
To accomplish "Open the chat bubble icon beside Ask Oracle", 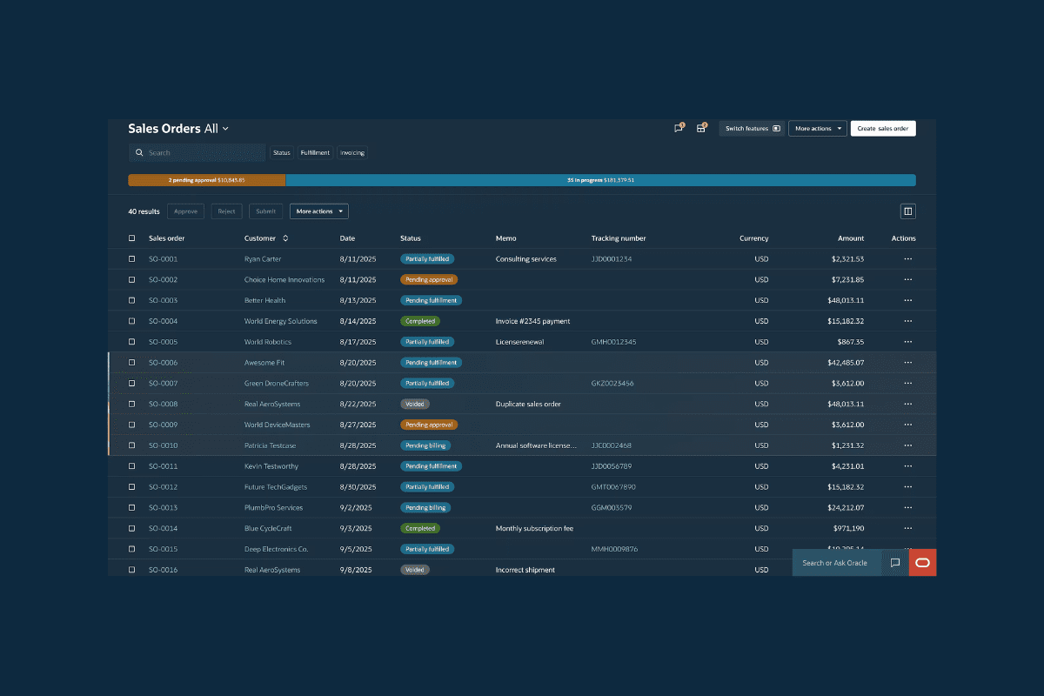I will click(894, 563).
